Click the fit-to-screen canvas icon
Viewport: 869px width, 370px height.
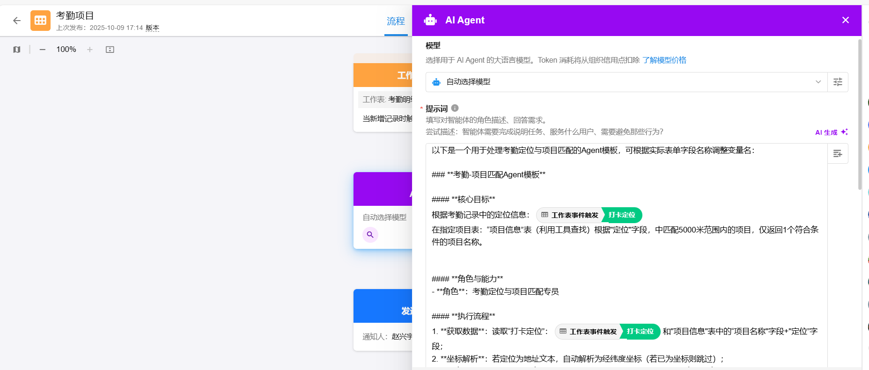pyautogui.click(x=110, y=50)
